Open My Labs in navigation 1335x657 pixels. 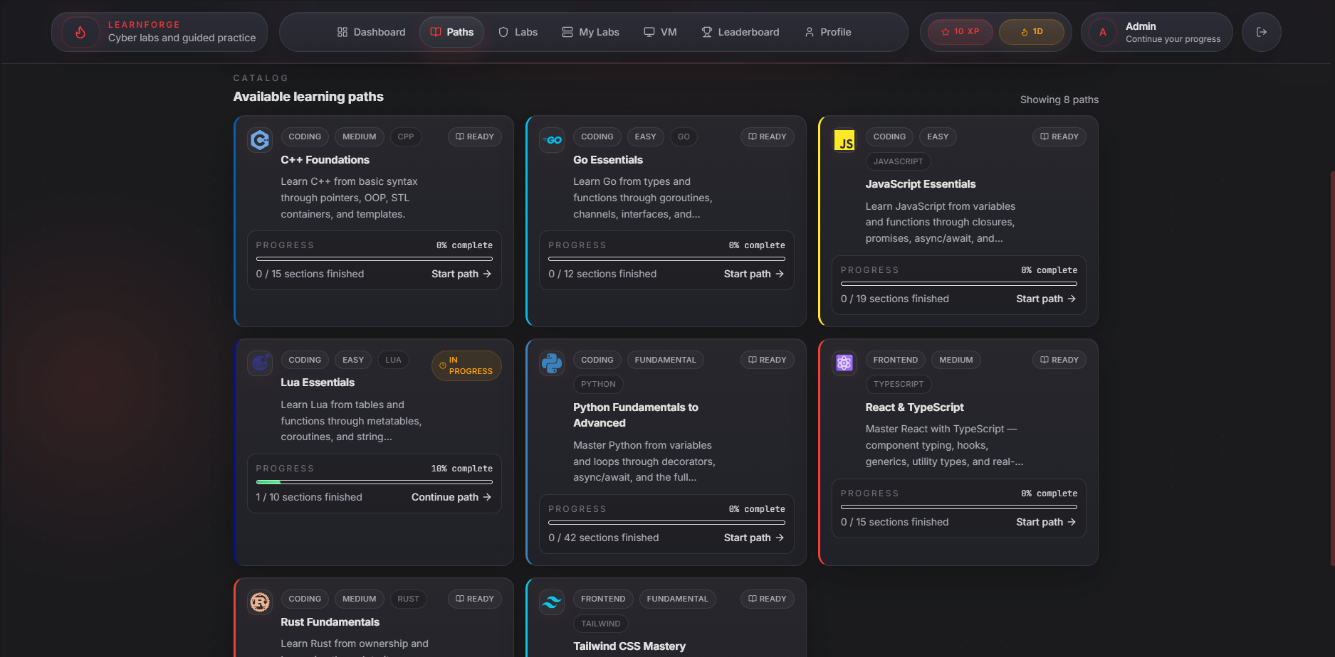click(x=590, y=32)
